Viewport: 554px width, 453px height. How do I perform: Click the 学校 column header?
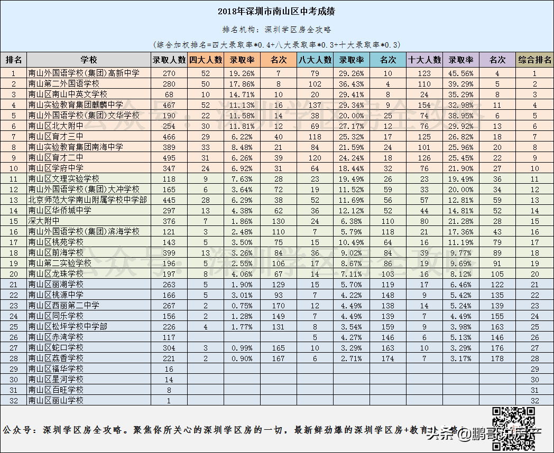tap(89, 60)
